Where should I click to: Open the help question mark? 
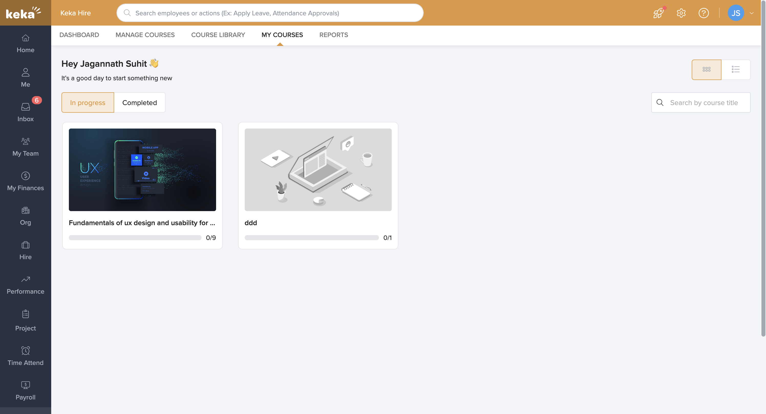coord(704,13)
